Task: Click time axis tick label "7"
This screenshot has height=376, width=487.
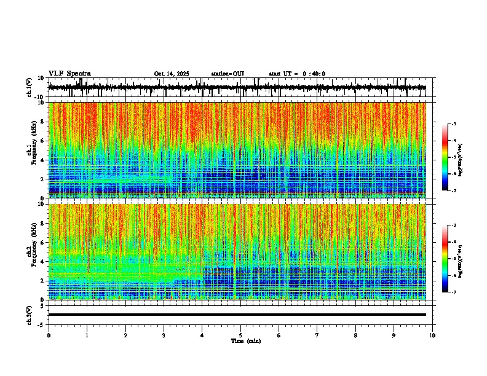Action: click(317, 335)
